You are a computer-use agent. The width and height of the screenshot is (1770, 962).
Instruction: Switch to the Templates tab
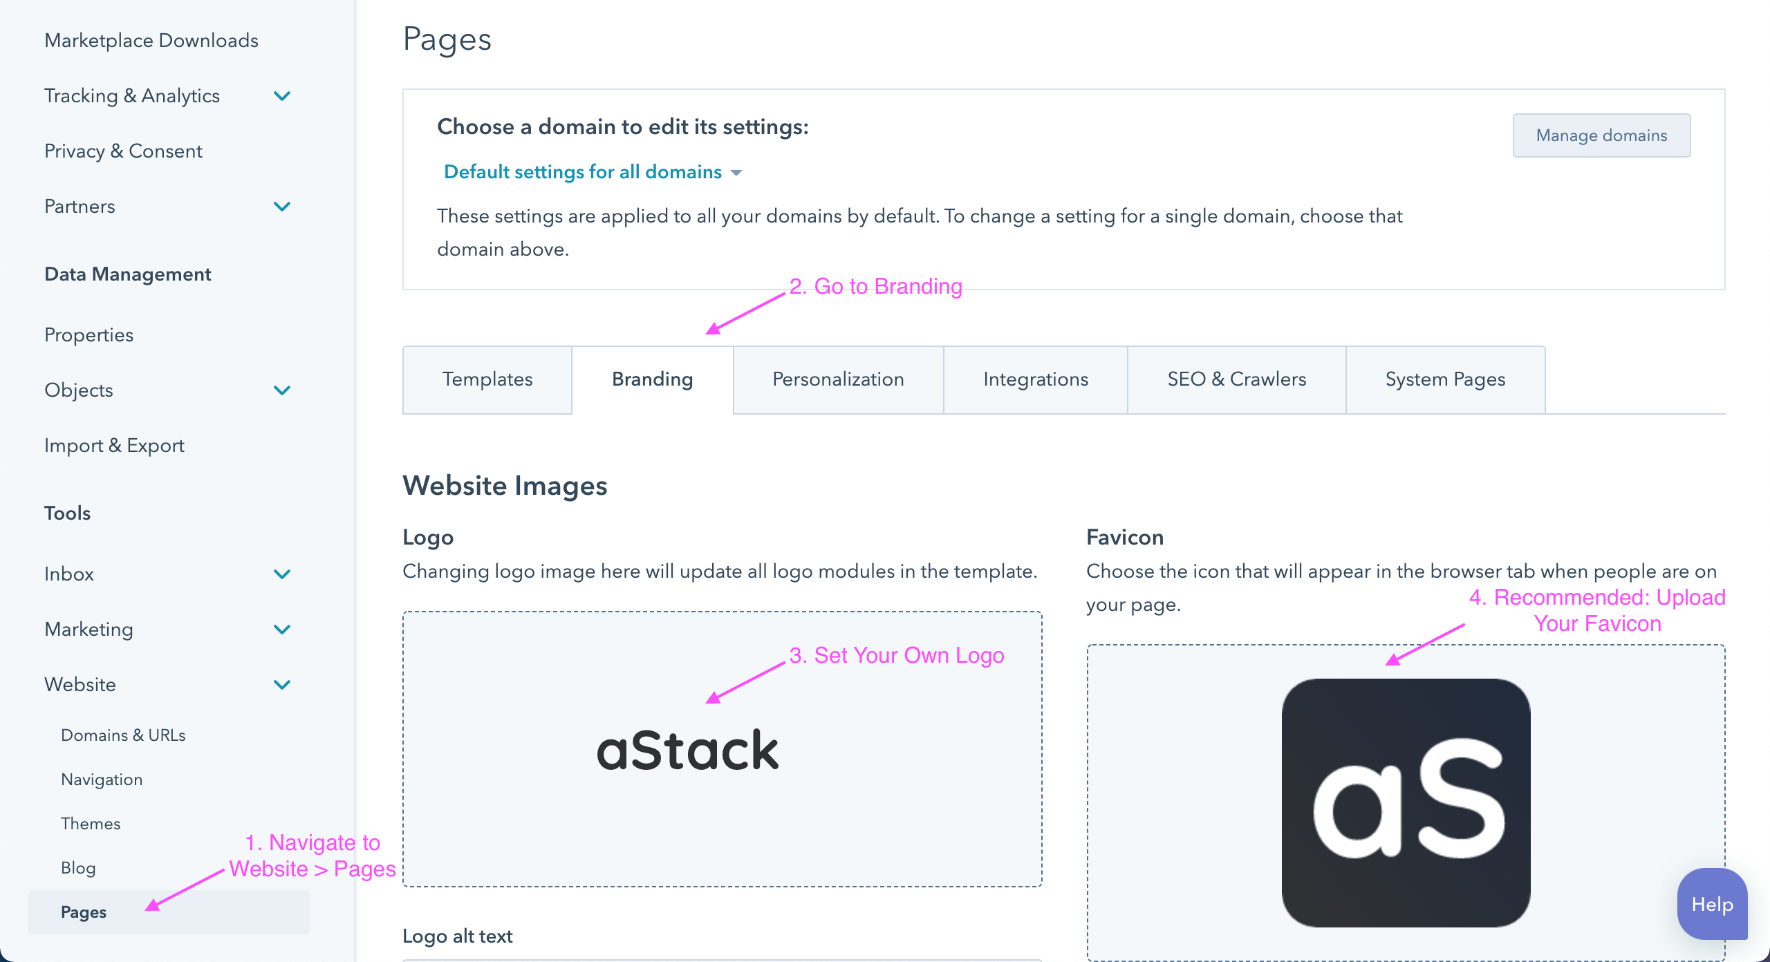pyautogui.click(x=487, y=379)
